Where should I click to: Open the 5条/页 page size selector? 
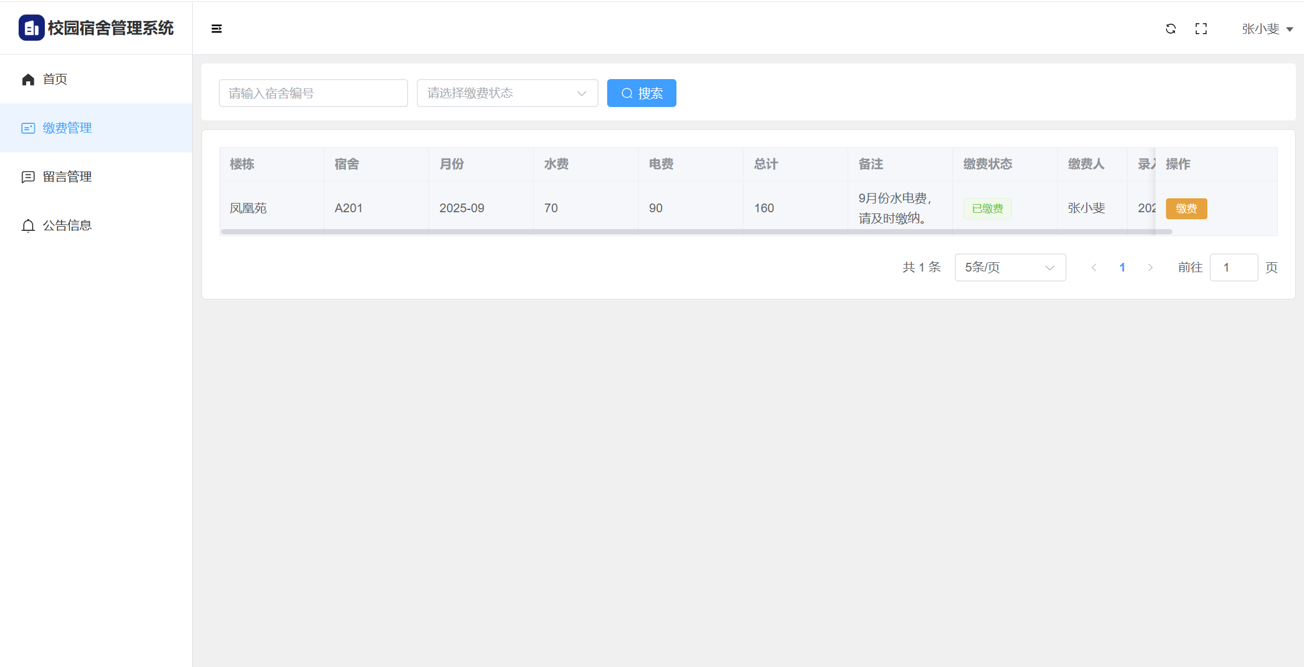1010,267
